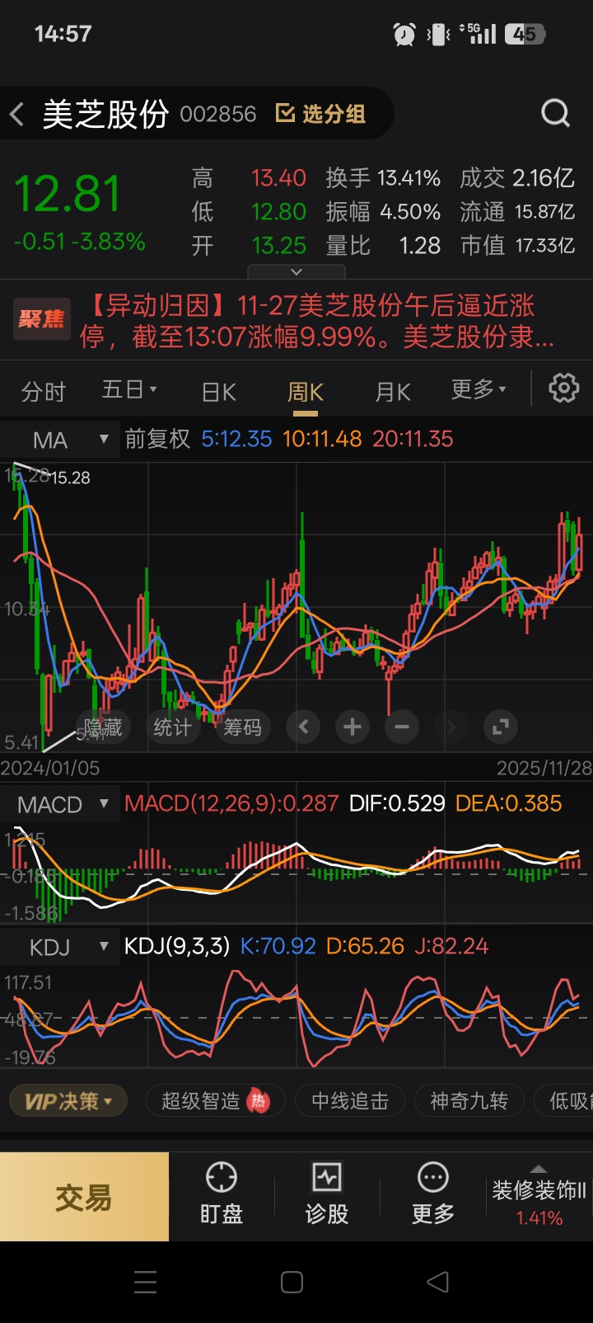Image resolution: width=593 pixels, height=1323 pixels.
Task: Tap the battery indicator showing 45
Action: pos(525,34)
